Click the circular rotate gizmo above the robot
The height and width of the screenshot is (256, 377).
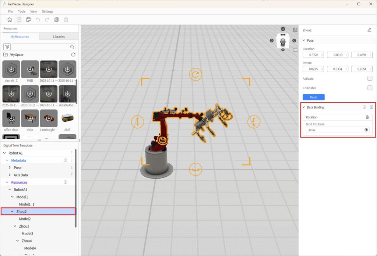coord(195,75)
